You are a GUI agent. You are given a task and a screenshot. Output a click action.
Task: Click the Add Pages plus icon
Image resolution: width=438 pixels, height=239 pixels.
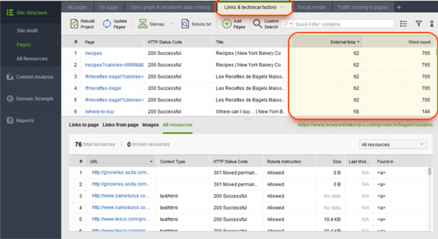click(227, 24)
